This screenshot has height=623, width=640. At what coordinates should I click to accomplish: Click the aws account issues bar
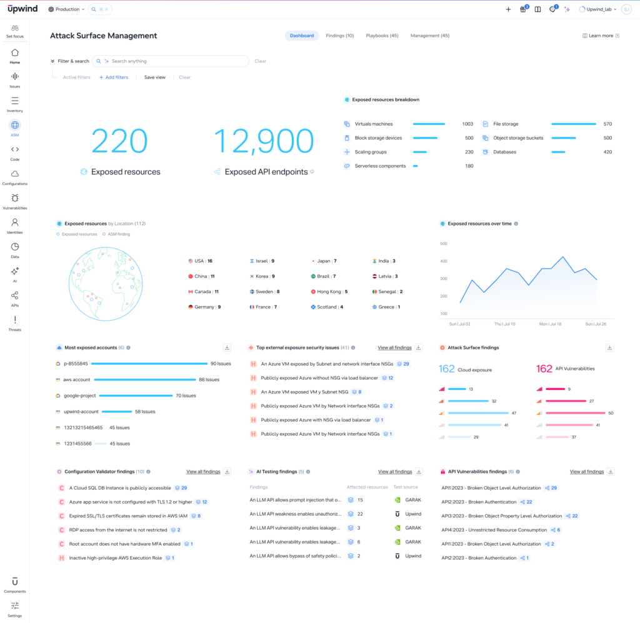point(145,379)
